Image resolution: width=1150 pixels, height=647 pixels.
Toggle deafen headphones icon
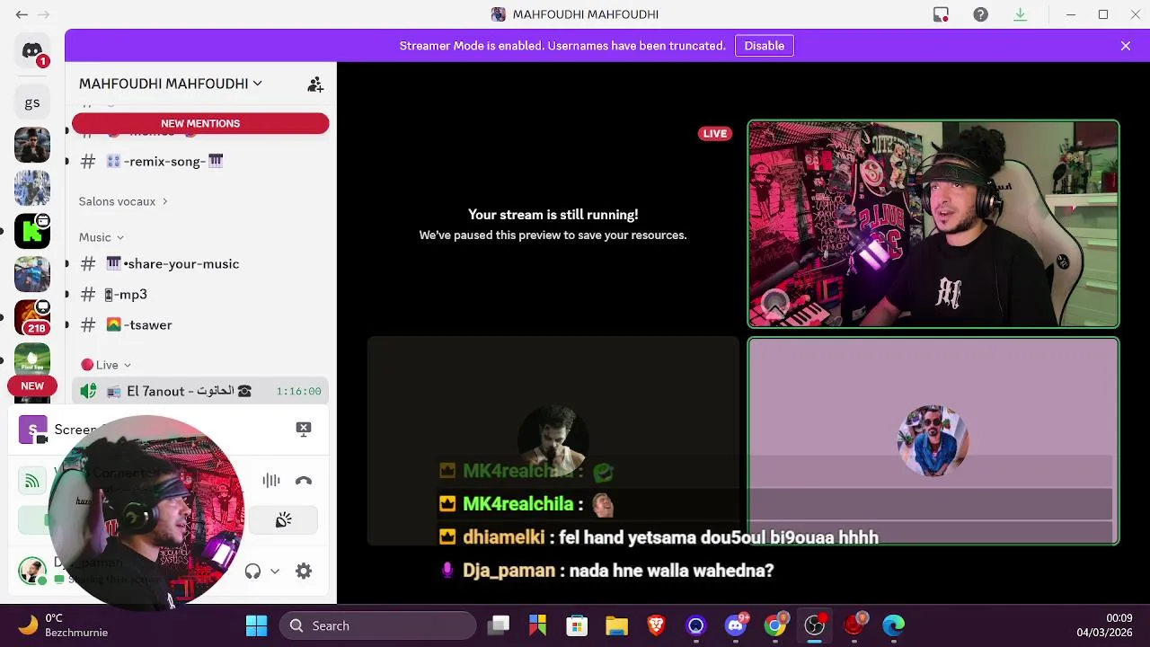[252, 572]
